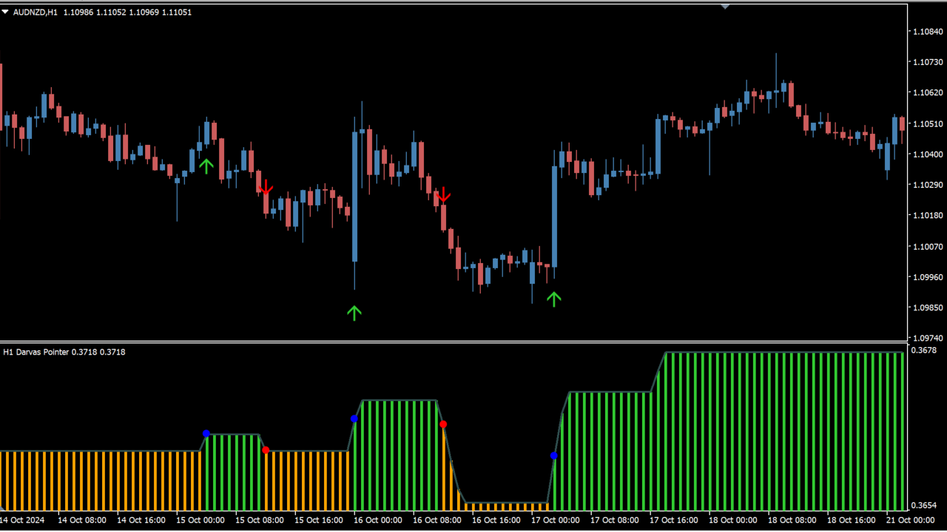Select the green up arrow under 16 Oct 00:00 spike
Viewport: 947px width, 532px height.
354,313
